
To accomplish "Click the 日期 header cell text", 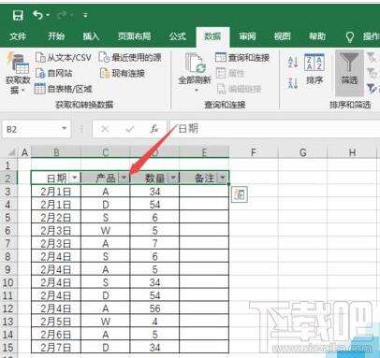I will click(x=56, y=179).
